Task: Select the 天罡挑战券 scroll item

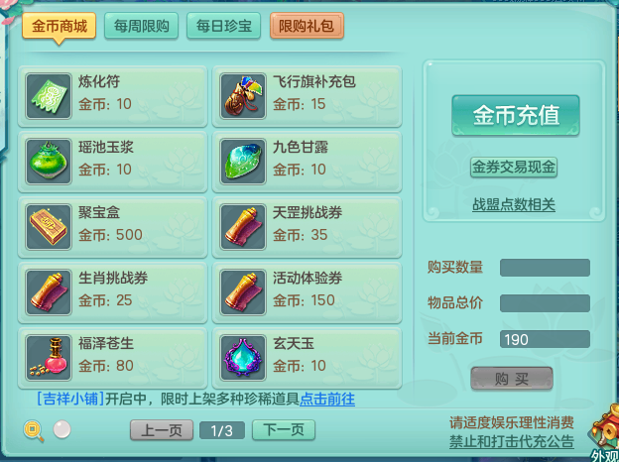Action: pos(308,227)
